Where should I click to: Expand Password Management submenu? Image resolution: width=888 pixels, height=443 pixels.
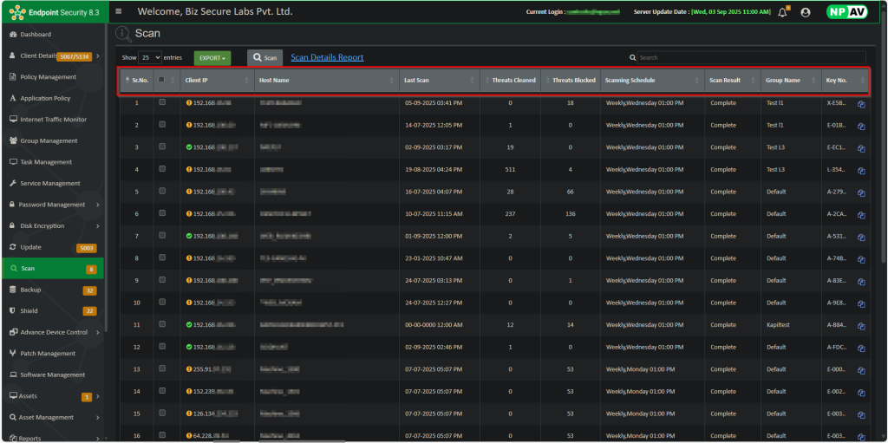tap(52, 205)
